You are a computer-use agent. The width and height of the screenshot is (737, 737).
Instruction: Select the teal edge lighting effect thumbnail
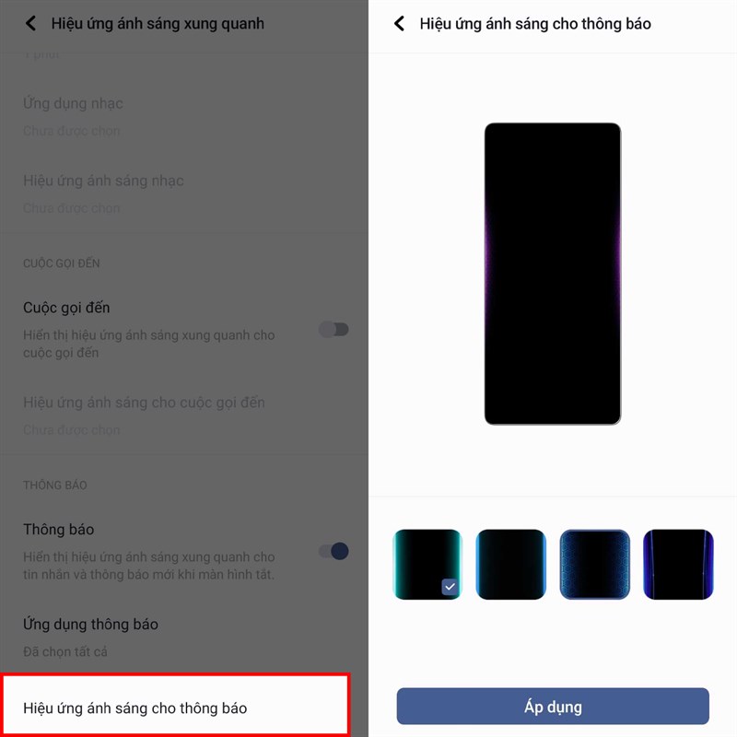tap(427, 564)
